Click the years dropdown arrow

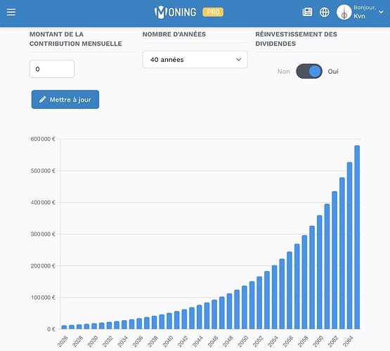(x=238, y=60)
